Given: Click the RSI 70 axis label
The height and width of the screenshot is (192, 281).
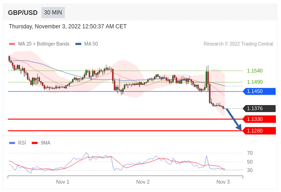Looking at the screenshot, I should click(x=250, y=153).
